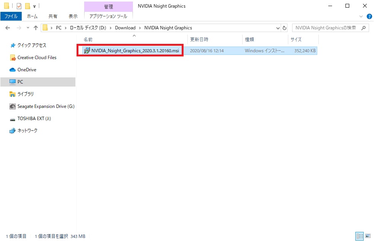Image resolution: width=374 pixels, height=241 pixels.
Task: Click status text 1 個の項目
Action: (16, 236)
